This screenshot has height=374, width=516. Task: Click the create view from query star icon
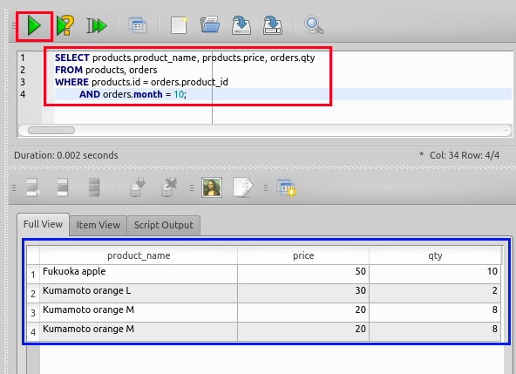[x=286, y=188]
